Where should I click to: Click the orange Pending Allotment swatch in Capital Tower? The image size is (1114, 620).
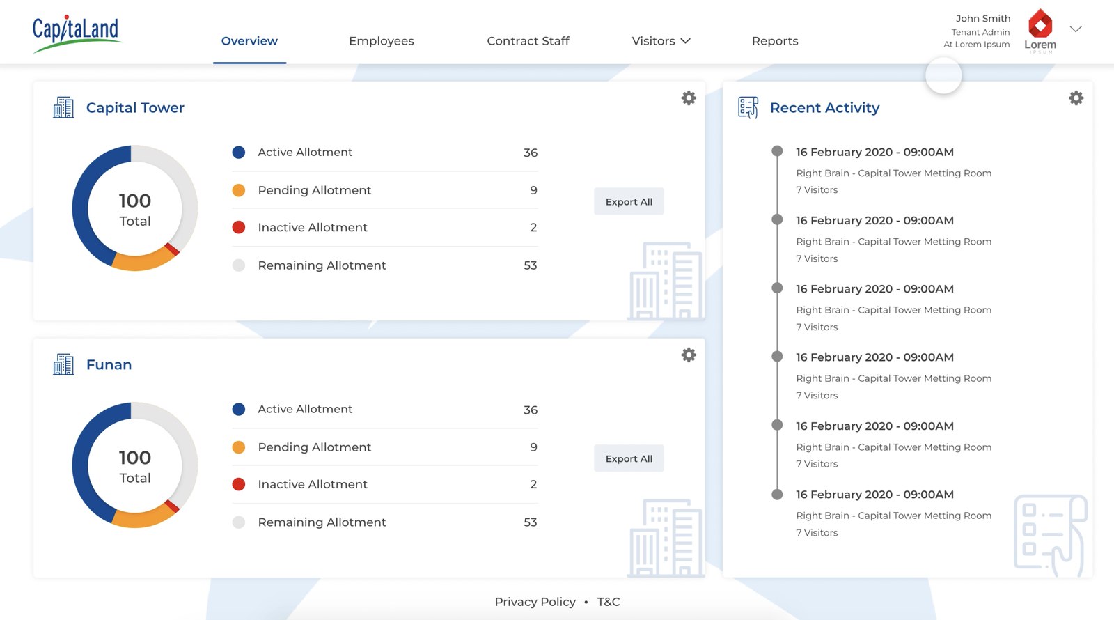(239, 190)
